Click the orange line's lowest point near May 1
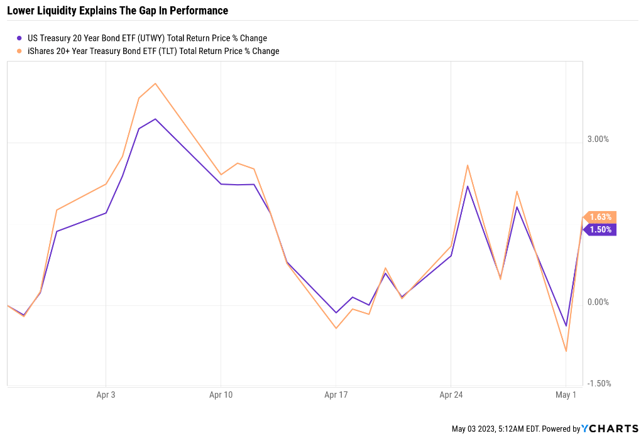 tap(566, 351)
